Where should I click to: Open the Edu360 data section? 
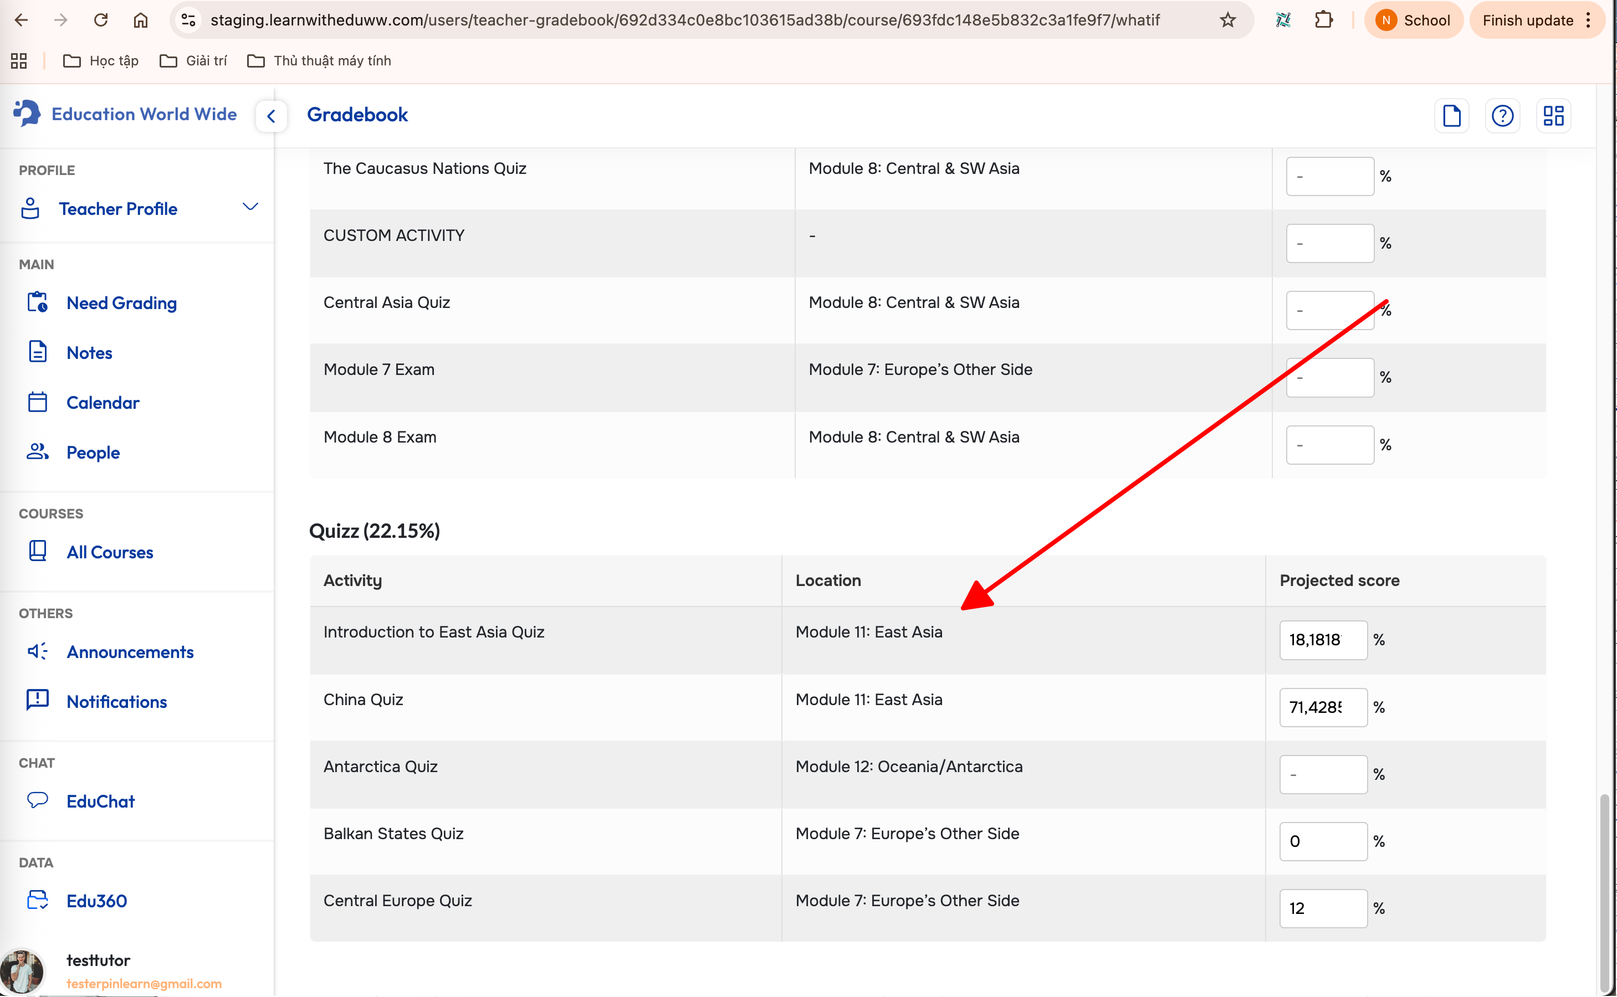point(96,901)
